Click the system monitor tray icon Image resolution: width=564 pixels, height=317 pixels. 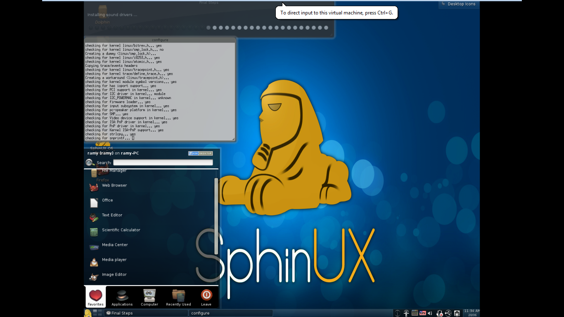415,313
